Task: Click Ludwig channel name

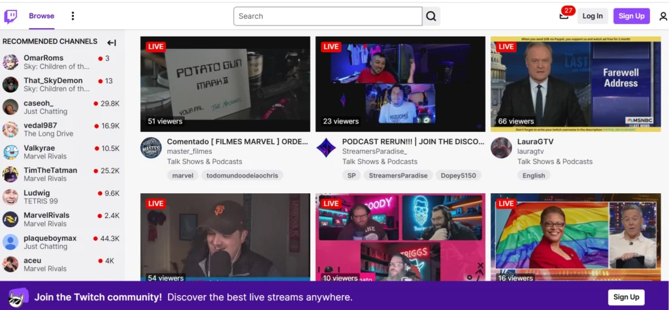Action: pos(37,193)
